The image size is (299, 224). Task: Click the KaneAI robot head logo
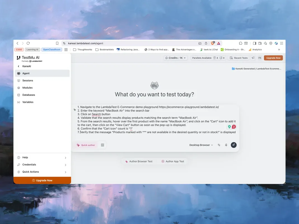(x=155, y=85)
